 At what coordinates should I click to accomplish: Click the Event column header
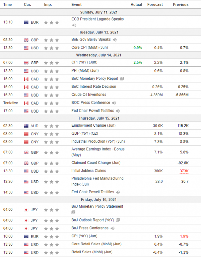[x=76, y=5]
